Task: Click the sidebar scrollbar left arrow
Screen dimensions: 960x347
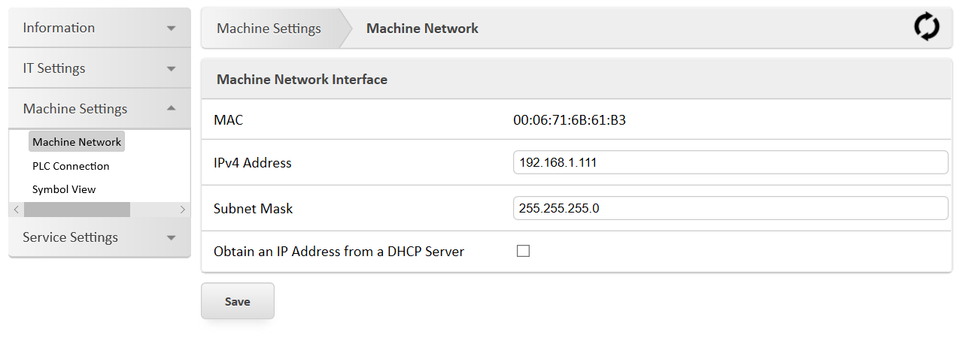Action: coord(17,210)
